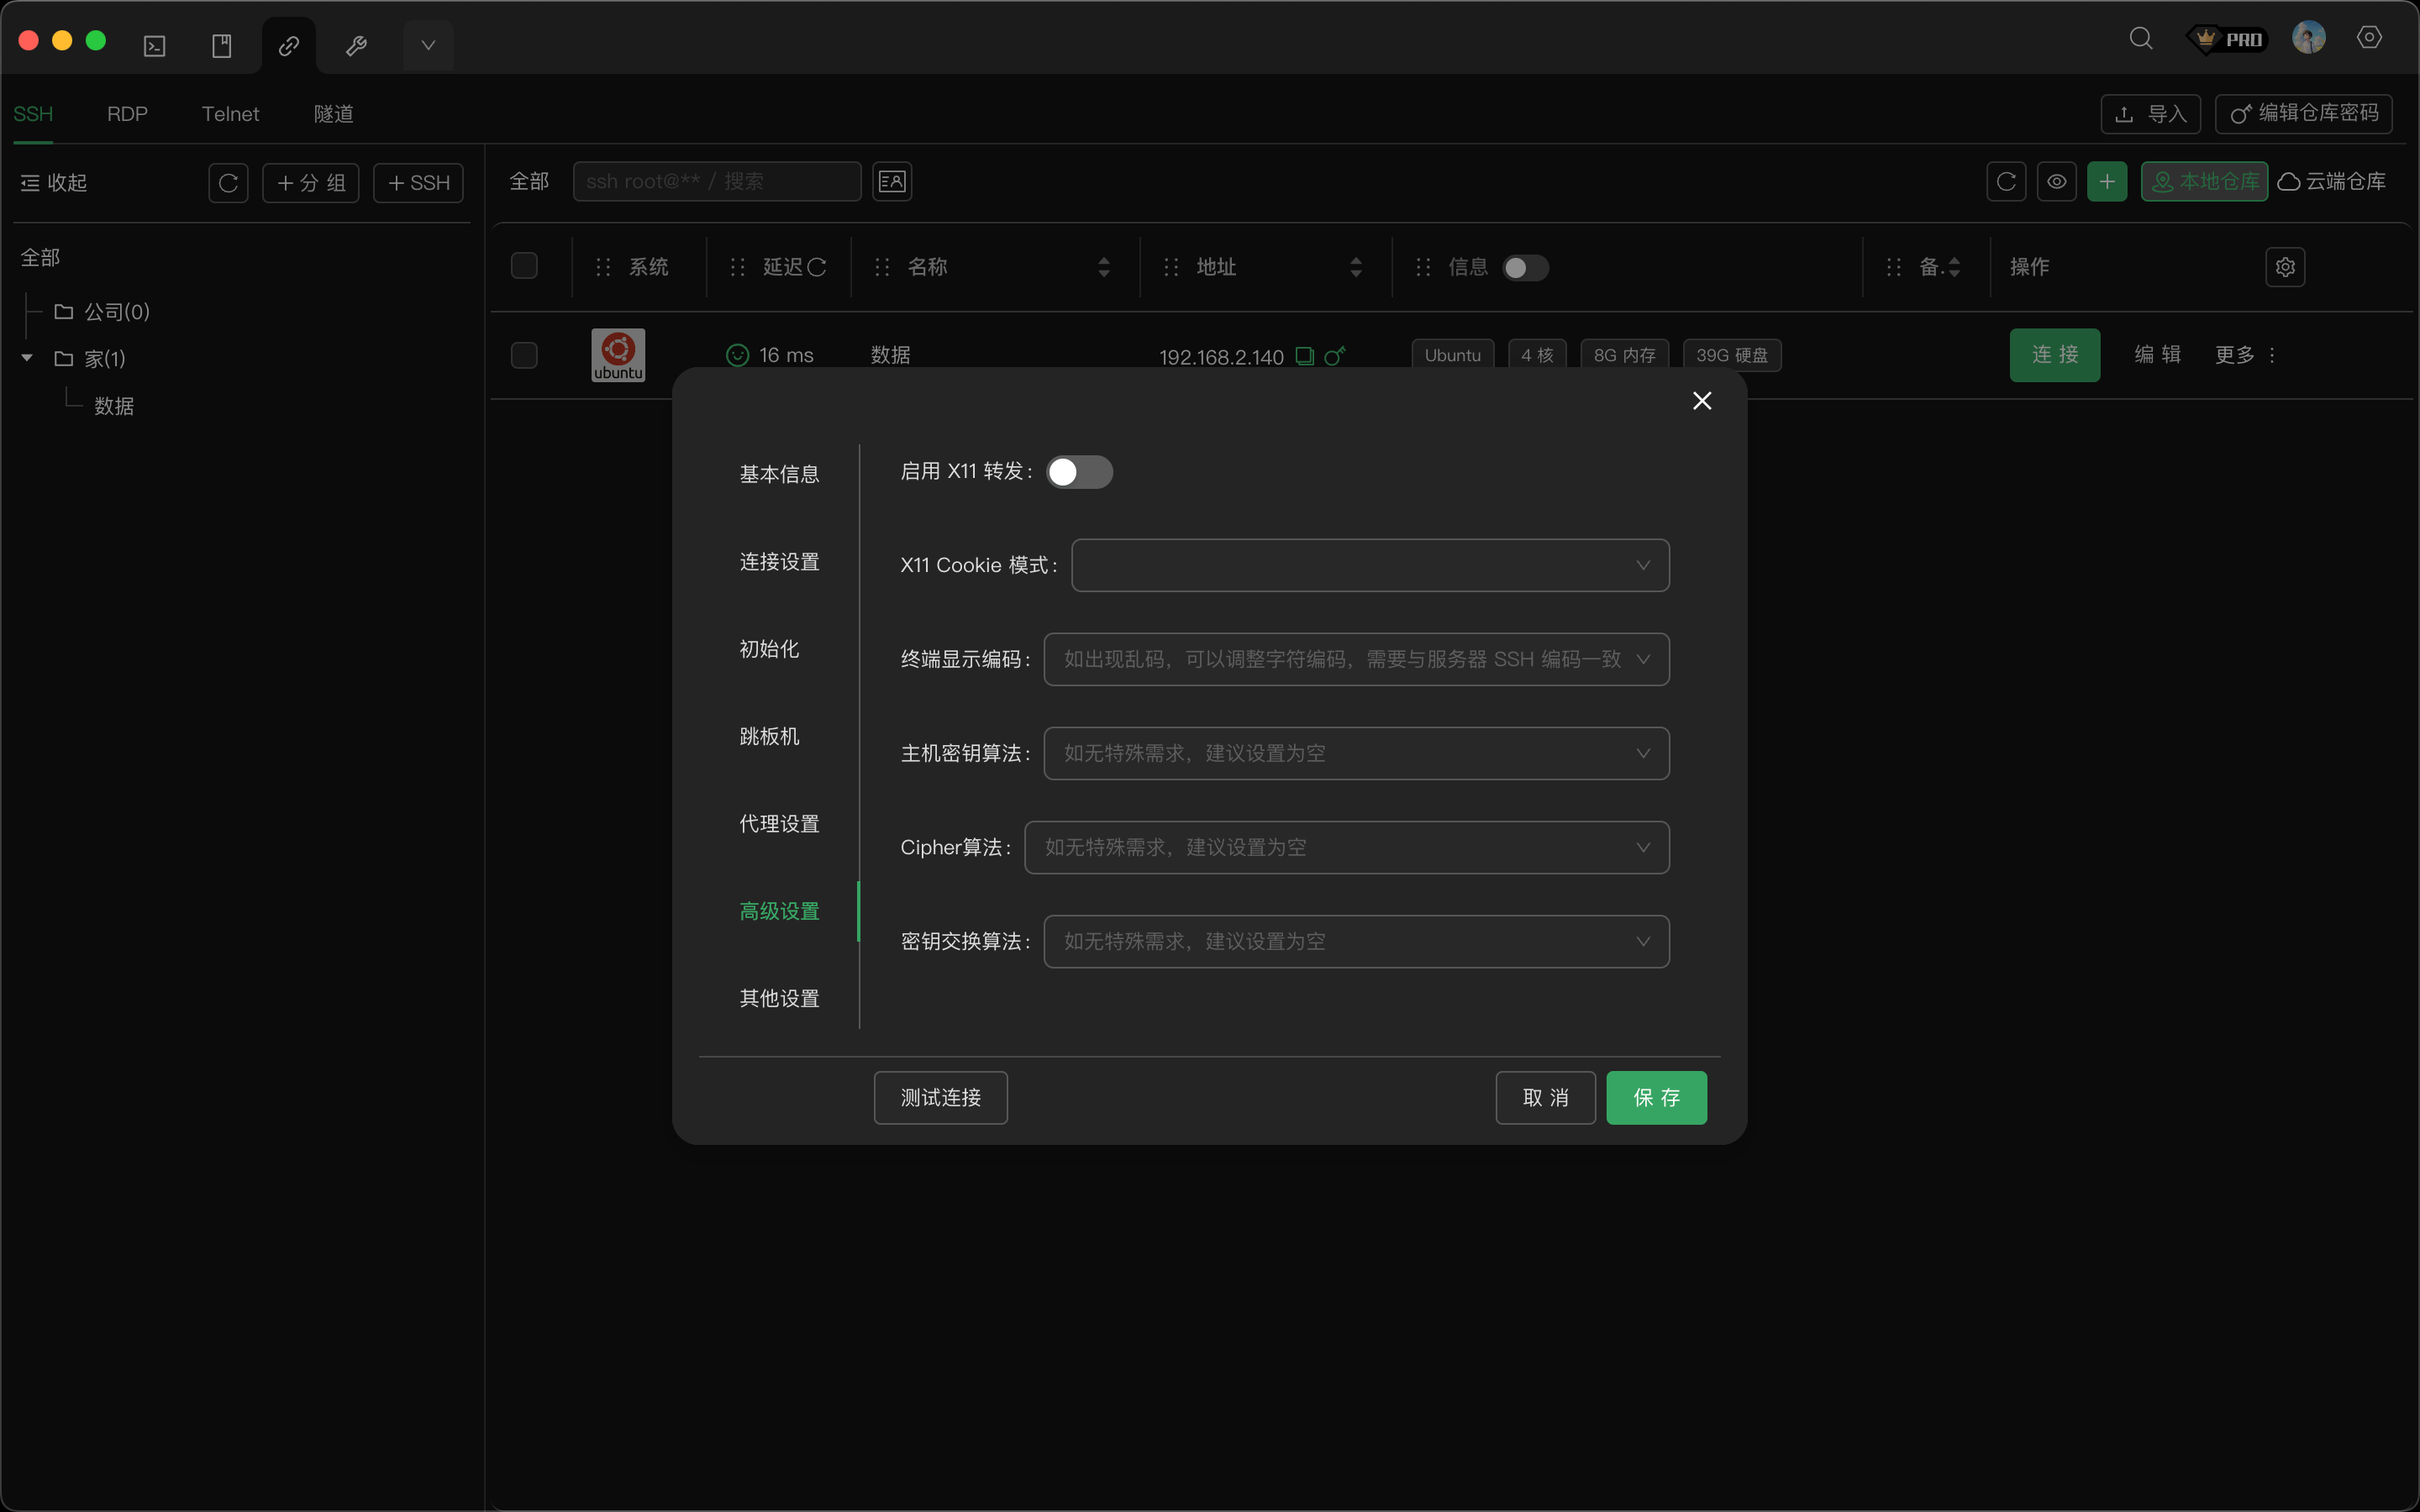The width and height of the screenshot is (2420, 1512).
Task: Open the bookmarks panel icon in top bar
Action: pyautogui.click(x=222, y=44)
